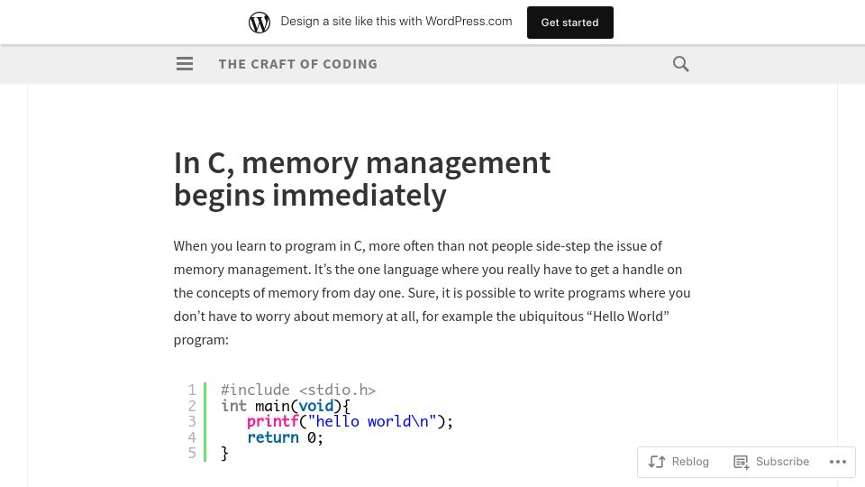Open the search magnifier icon
Screen dimensions: 865x487
click(681, 64)
